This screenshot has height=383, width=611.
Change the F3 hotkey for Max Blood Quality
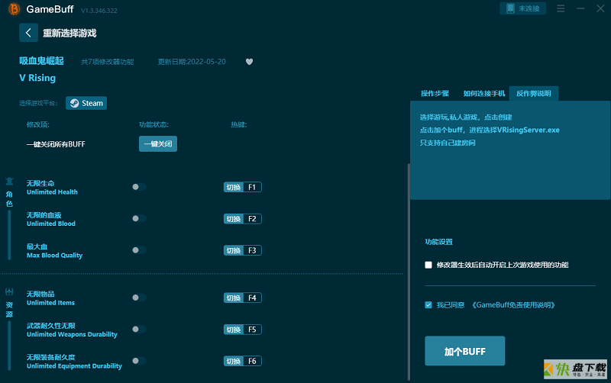click(242, 250)
